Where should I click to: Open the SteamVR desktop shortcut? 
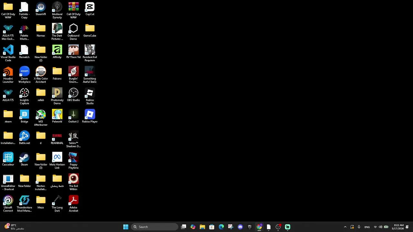coord(41,9)
